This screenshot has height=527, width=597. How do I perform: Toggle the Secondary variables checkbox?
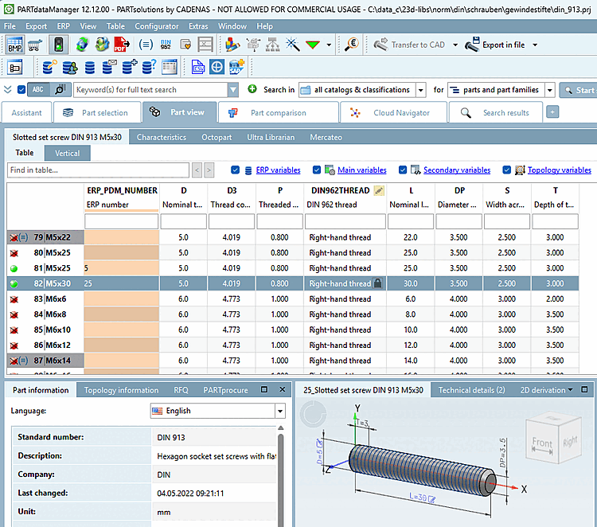coord(403,170)
